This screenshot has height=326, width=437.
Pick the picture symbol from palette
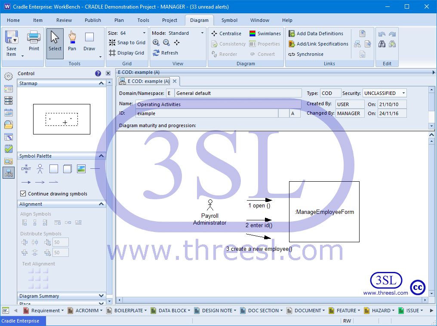click(x=81, y=169)
